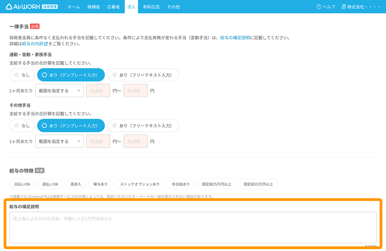Image resolution: width=386 pixels, height=251 pixels.
Task: Select なし for その他手当
Action: click(x=22, y=125)
